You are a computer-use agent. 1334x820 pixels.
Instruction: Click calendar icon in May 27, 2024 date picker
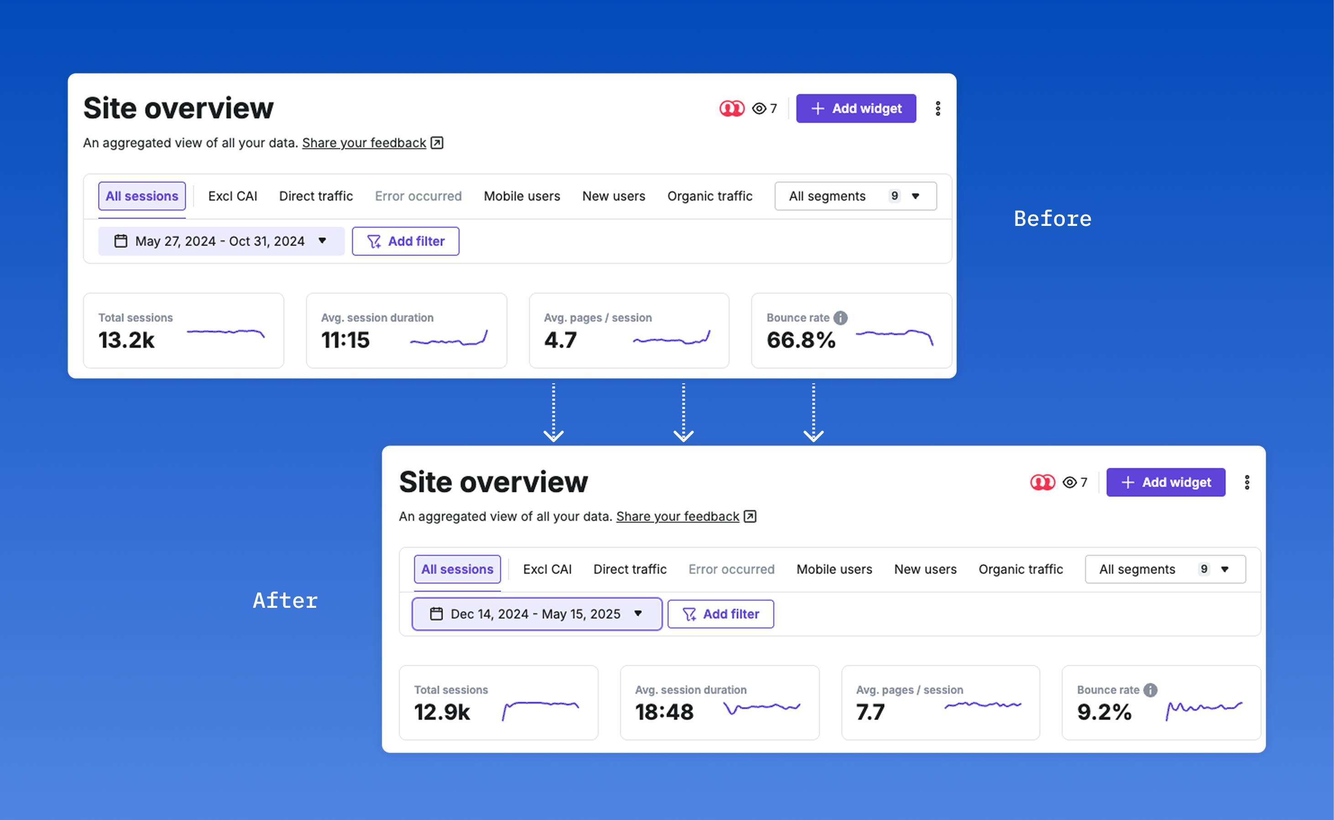(120, 241)
